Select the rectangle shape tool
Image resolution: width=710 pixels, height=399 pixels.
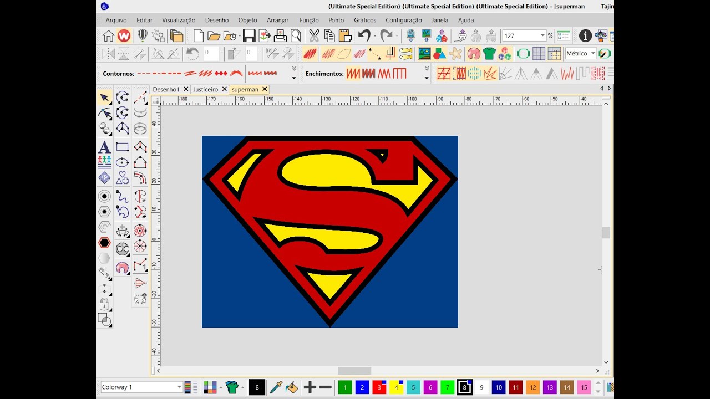(x=122, y=147)
